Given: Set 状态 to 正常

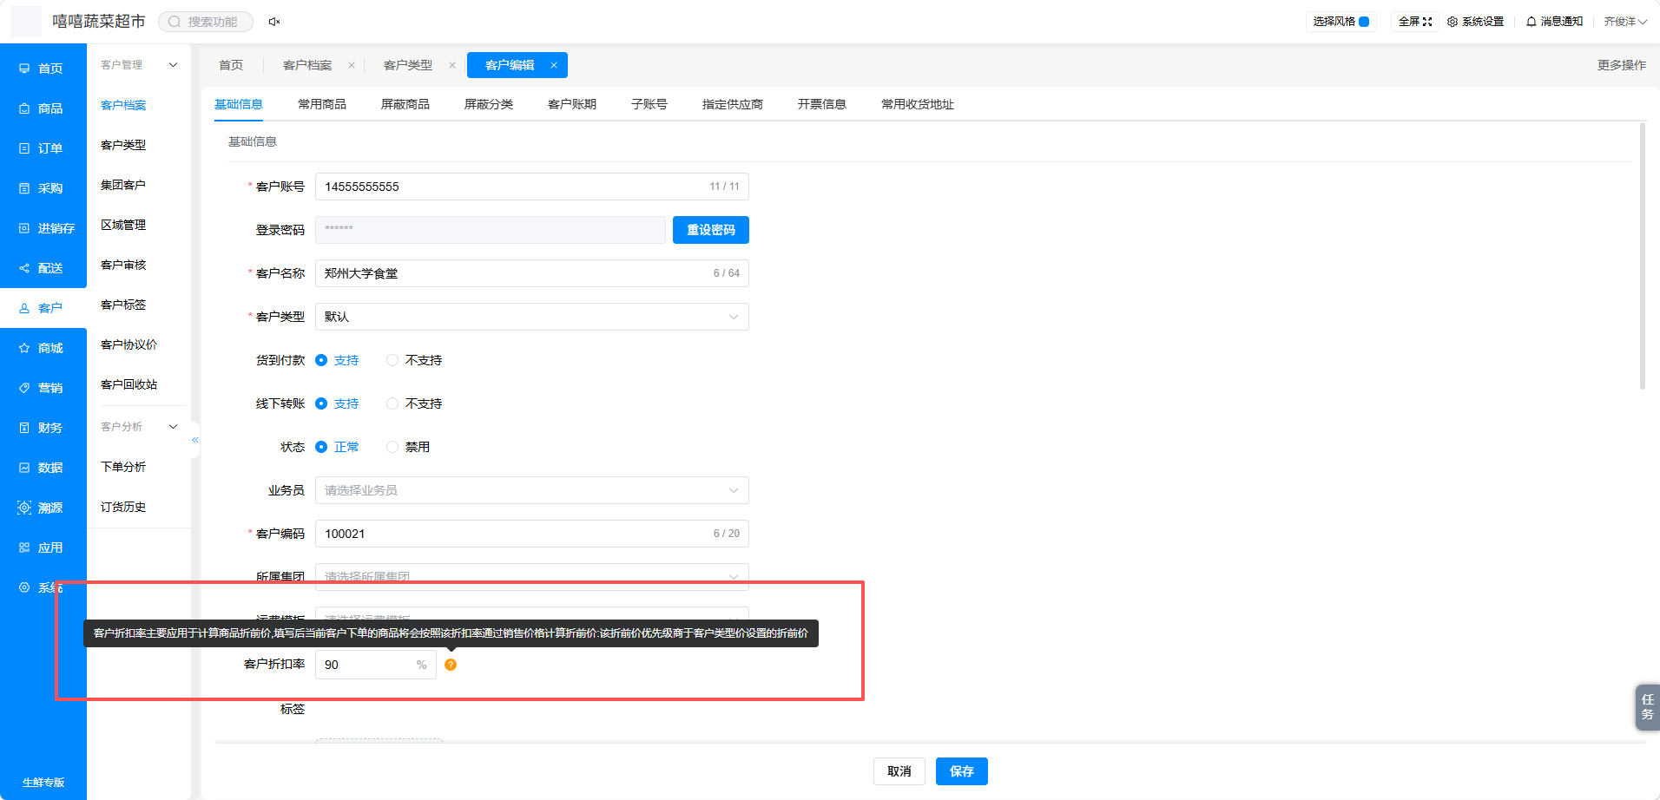Looking at the screenshot, I should (337, 447).
